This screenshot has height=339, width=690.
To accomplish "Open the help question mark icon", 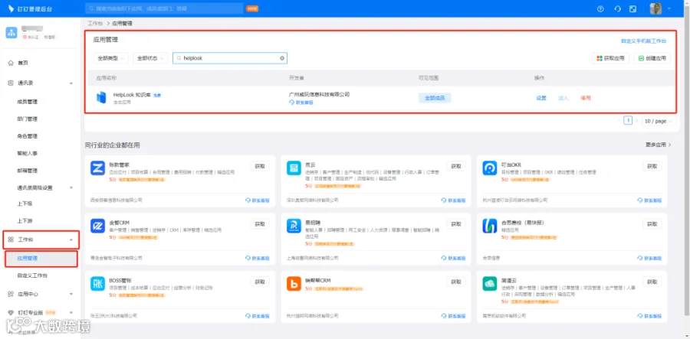I will point(600,8).
